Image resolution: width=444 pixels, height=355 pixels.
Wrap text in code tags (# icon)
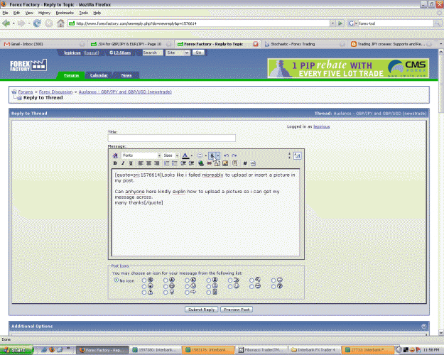[245, 163]
